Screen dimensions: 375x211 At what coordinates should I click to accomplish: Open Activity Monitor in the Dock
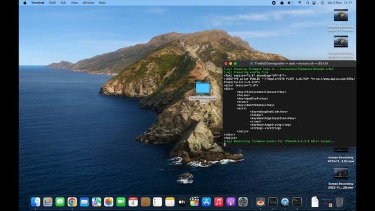272,202
